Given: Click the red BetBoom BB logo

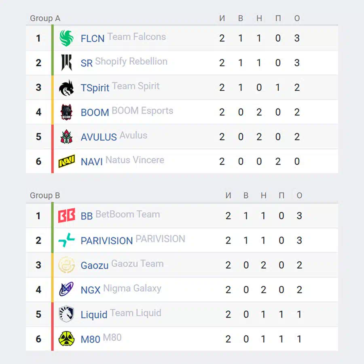Looking at the screenshot, I should (x=67, y=216).
